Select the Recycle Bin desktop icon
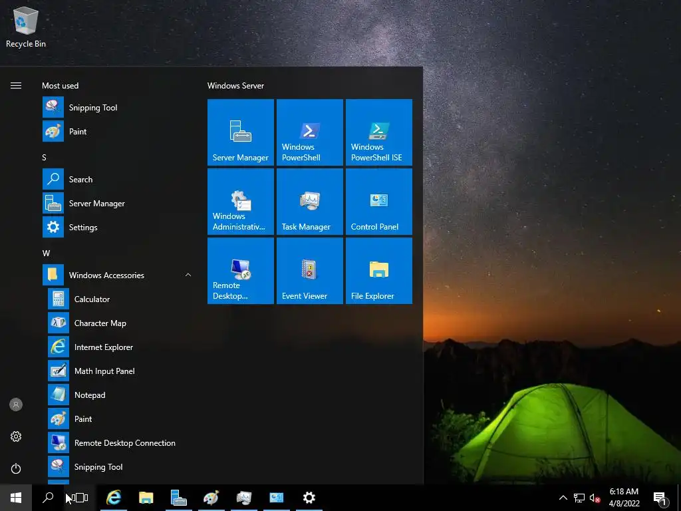This screenshot has height=511, width=681. click(26, 27)
